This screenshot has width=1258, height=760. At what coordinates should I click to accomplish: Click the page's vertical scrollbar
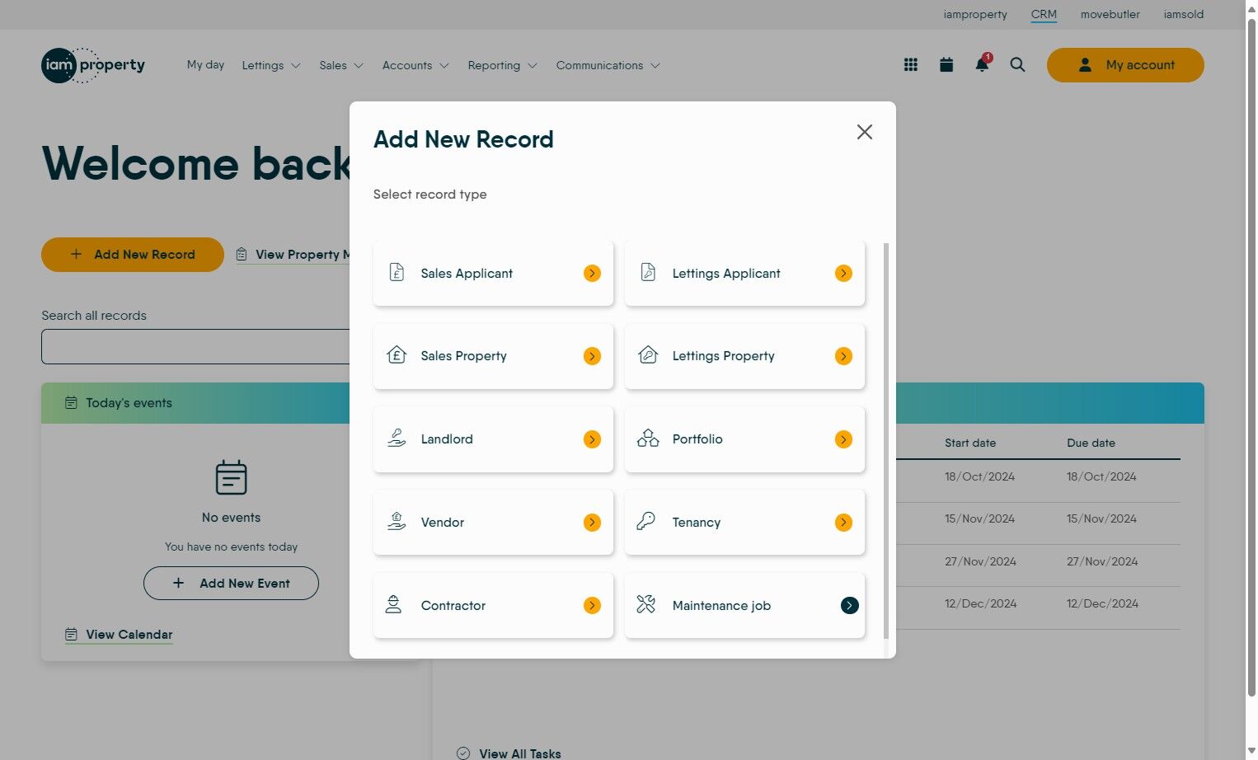pyautogui.click(x=1251, y=356)
